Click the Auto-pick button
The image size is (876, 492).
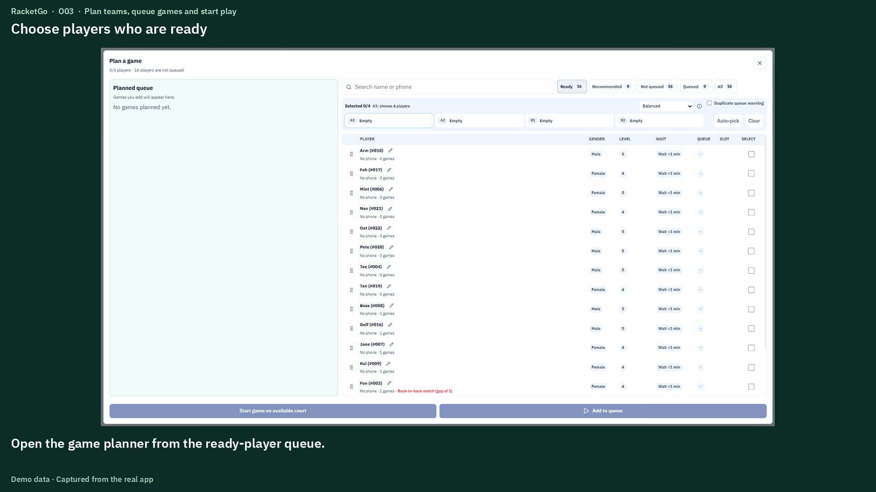728,121
